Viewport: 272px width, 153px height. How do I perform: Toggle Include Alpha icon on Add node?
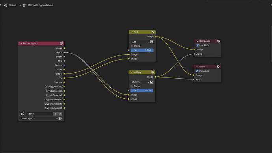point(152,42)
